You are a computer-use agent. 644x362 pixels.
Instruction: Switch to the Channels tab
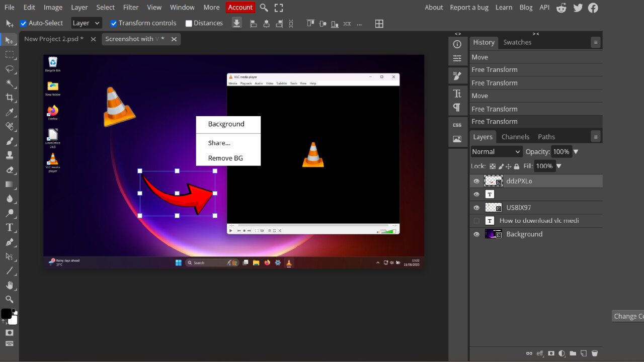click(x=515, y=137)
